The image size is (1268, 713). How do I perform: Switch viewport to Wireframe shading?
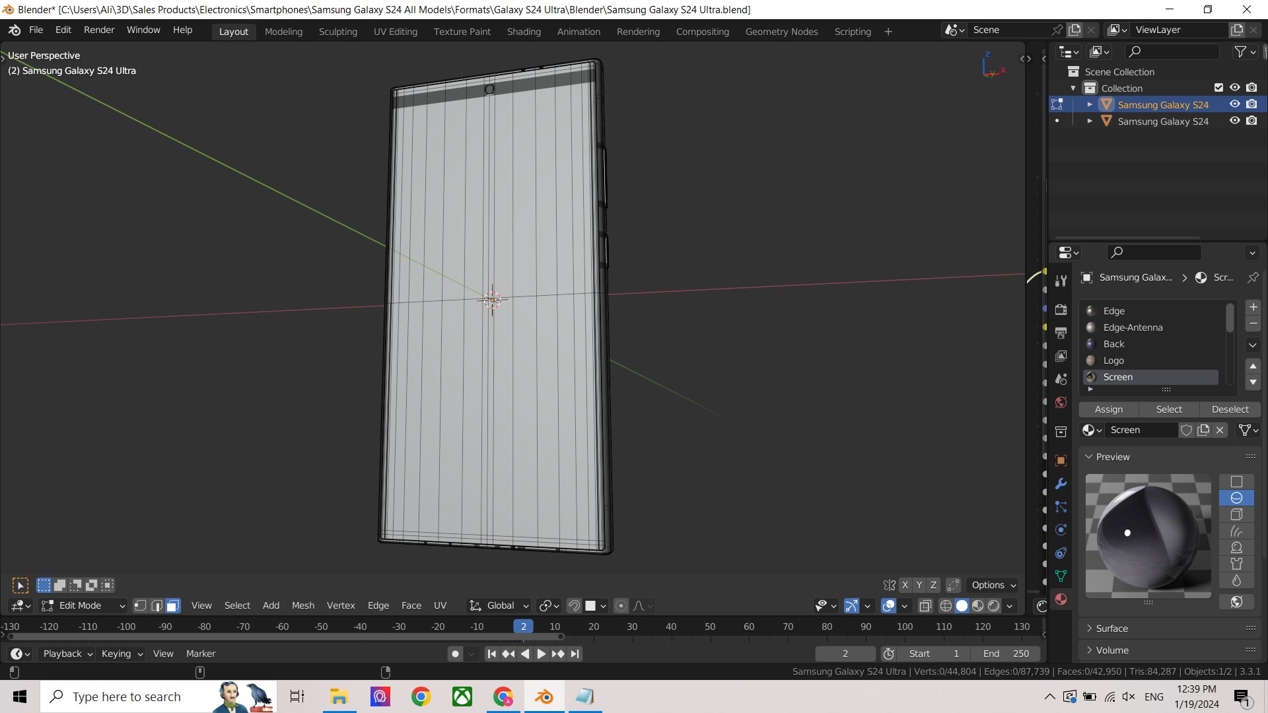(946, 605)
